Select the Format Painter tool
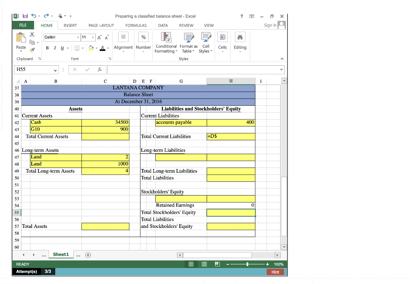Screen dimensions: 410x284 [32, 49]
